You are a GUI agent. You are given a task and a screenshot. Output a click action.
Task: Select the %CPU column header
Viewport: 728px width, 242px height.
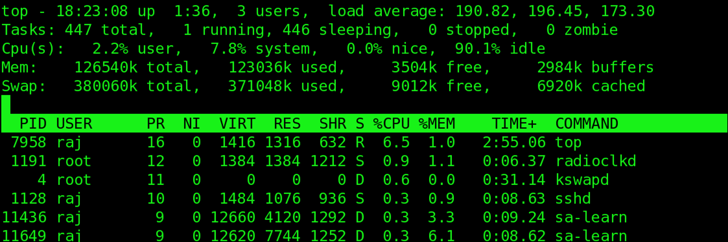391,124
